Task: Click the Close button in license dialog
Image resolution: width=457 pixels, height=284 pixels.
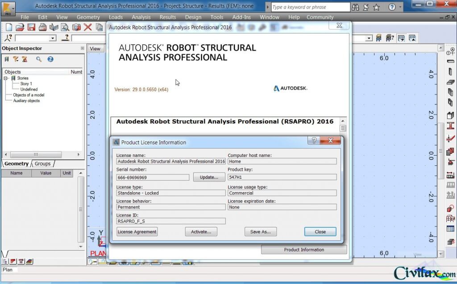Action: pyautogui.click(x=320, y=232)
